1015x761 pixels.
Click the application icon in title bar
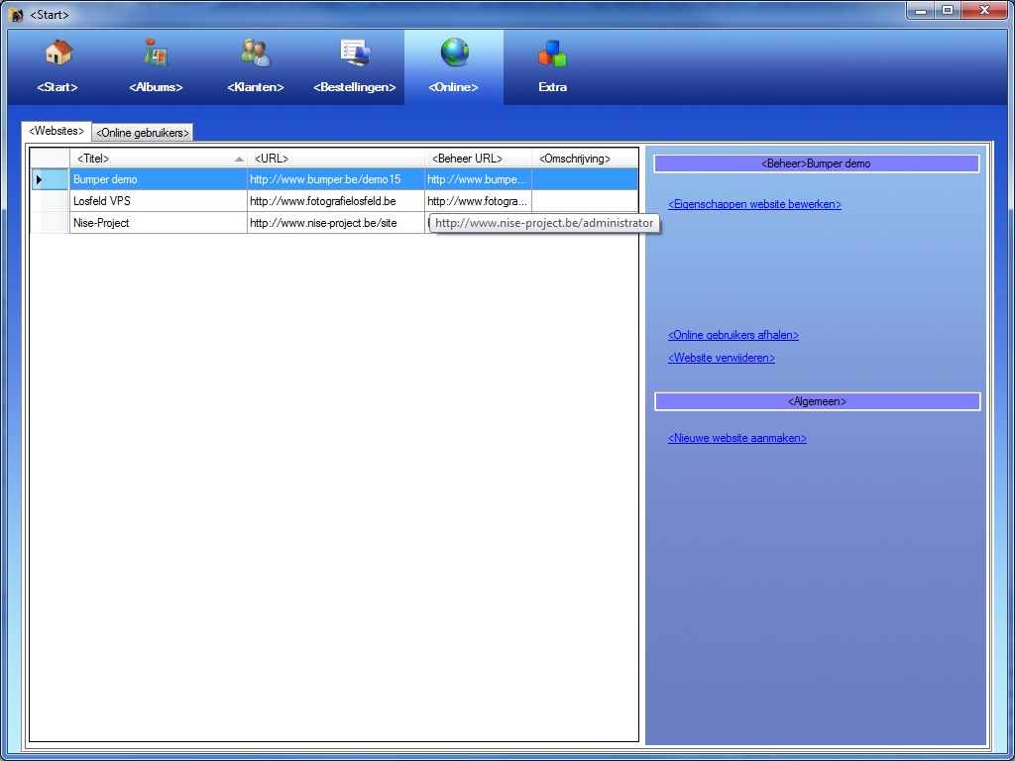pyautogui.click(x=16, y=15)
